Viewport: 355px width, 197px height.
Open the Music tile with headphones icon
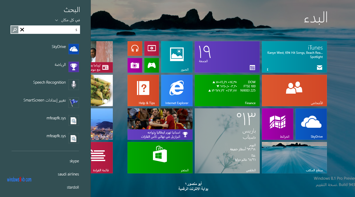[x=135, y=49]
